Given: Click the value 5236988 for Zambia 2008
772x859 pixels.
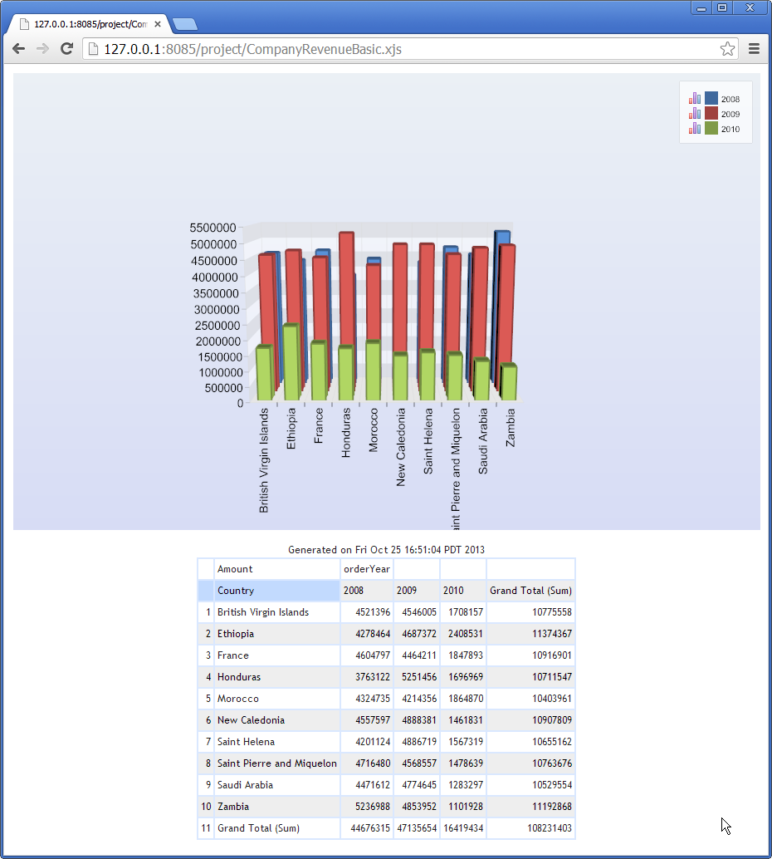Looking at the screenshot, I should tap(373, 807).
